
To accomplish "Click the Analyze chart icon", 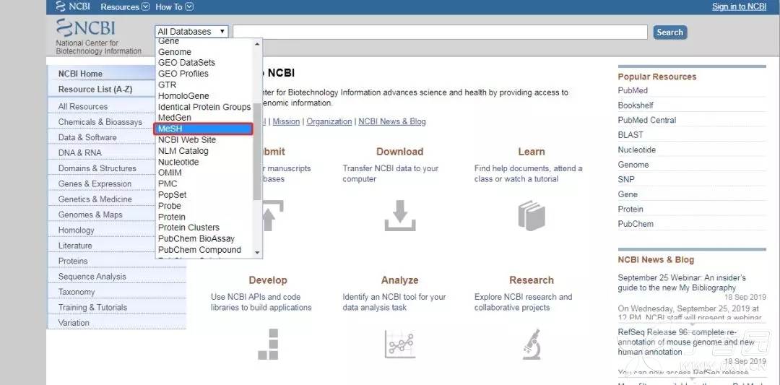I will click(x=399, y=345).
